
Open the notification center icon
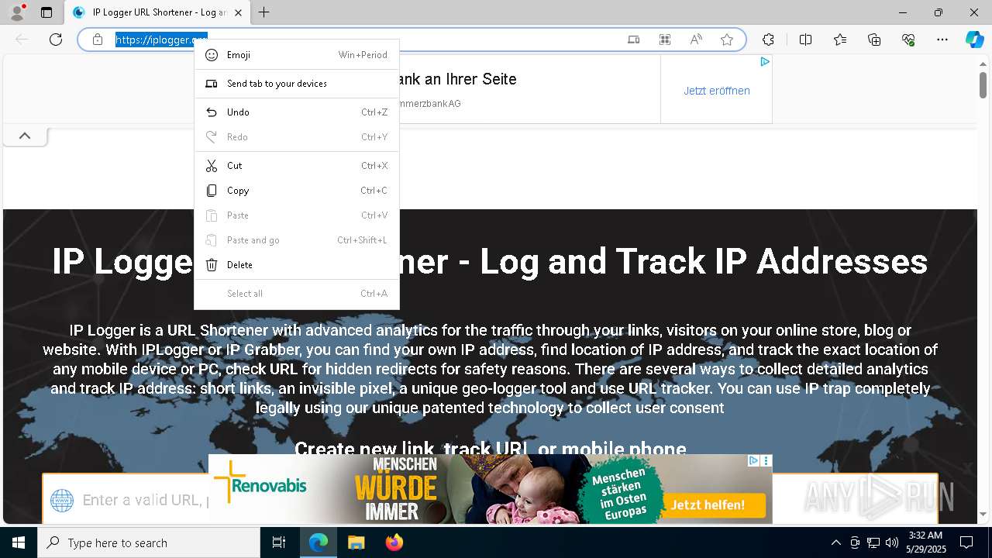point(966,542)
